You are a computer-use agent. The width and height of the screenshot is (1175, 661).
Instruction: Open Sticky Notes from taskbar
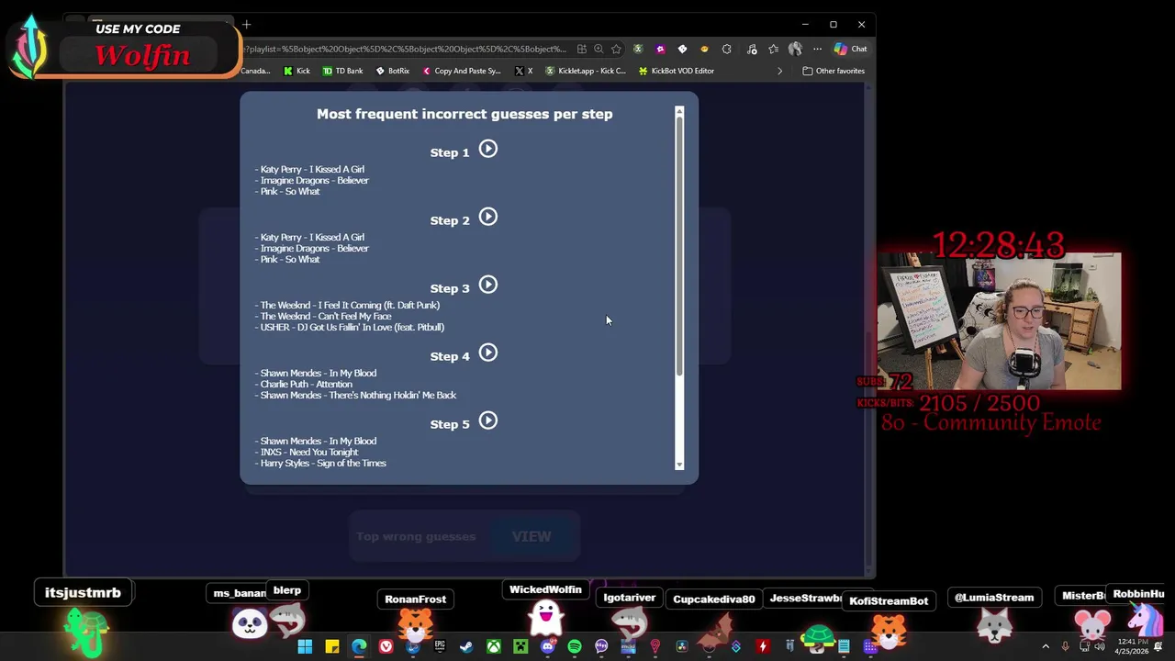point(332,646)
